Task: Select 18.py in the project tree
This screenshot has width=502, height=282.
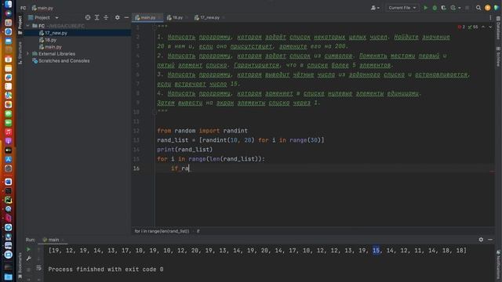Action: click(50, 40)
